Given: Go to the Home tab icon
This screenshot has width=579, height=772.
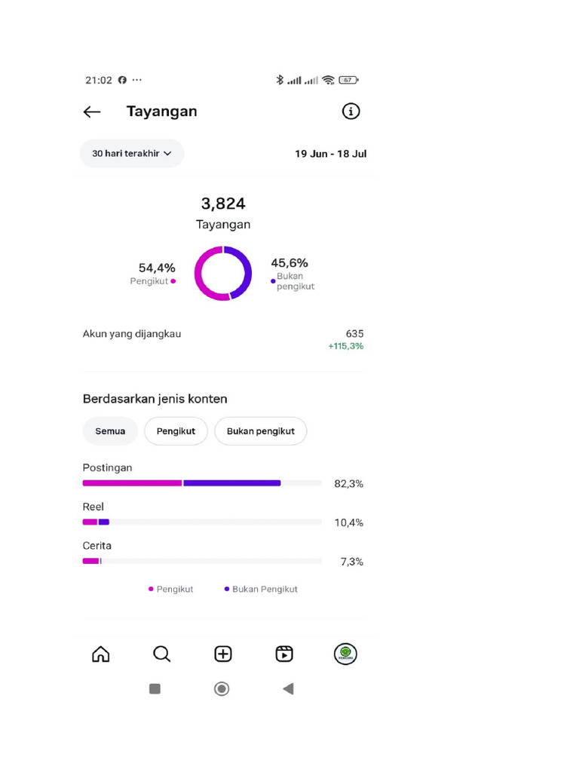Looking at the screenshot, I should [100, 654].
